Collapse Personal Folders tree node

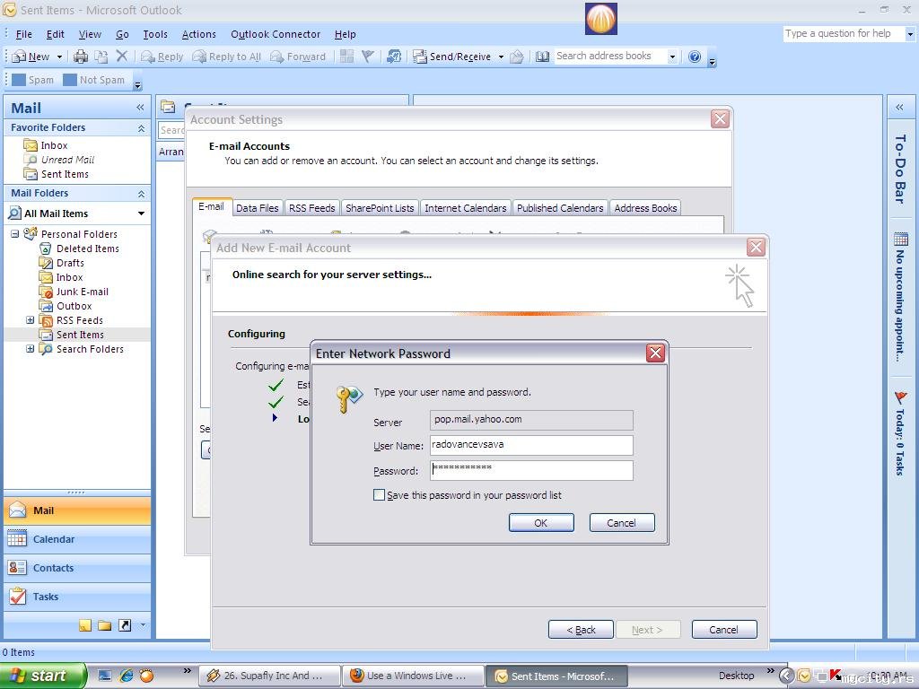click(x=15, y=234)
